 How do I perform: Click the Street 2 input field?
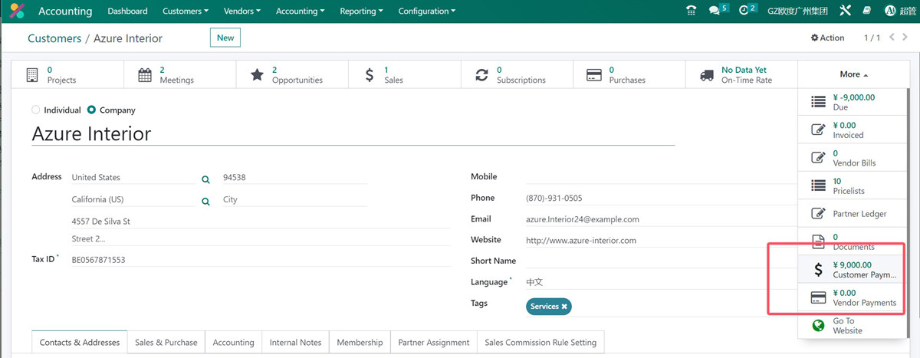click(261, 239)
